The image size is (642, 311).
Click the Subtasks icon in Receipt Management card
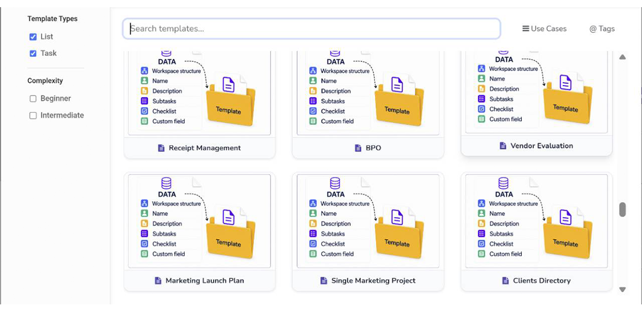144,101
